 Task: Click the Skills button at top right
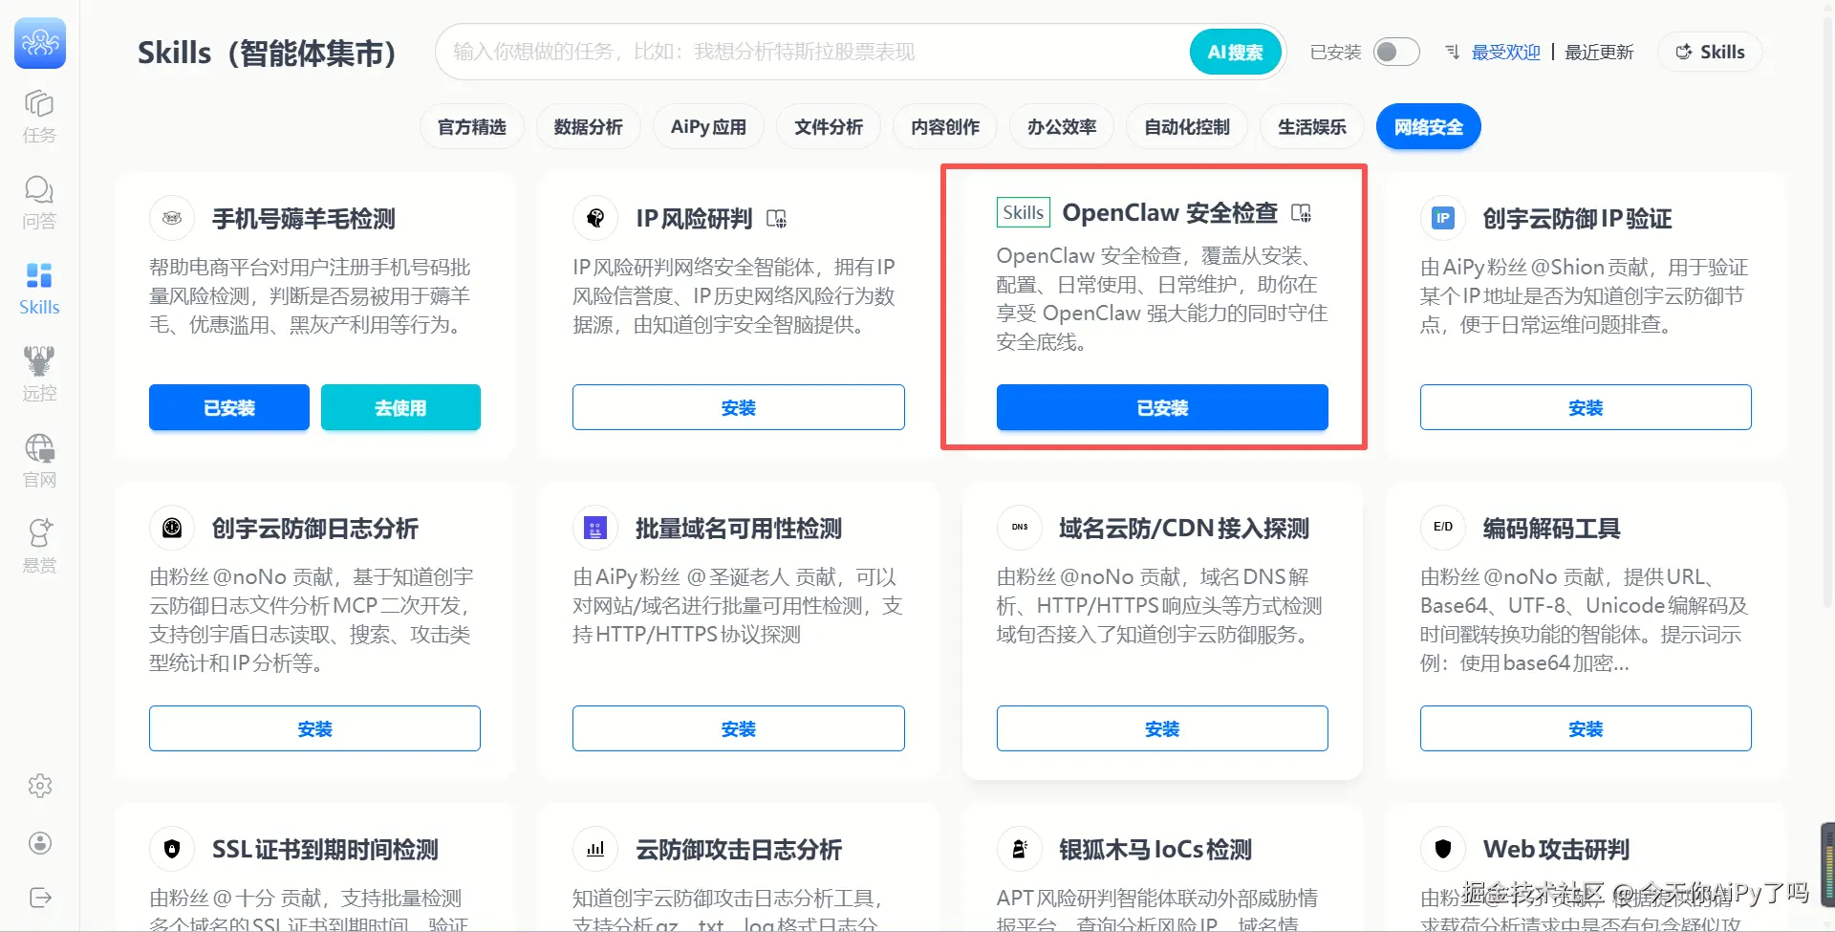click(x=1710, y=52)
